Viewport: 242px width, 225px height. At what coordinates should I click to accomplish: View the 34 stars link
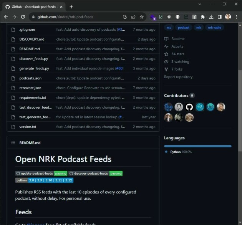click(174, 54)
